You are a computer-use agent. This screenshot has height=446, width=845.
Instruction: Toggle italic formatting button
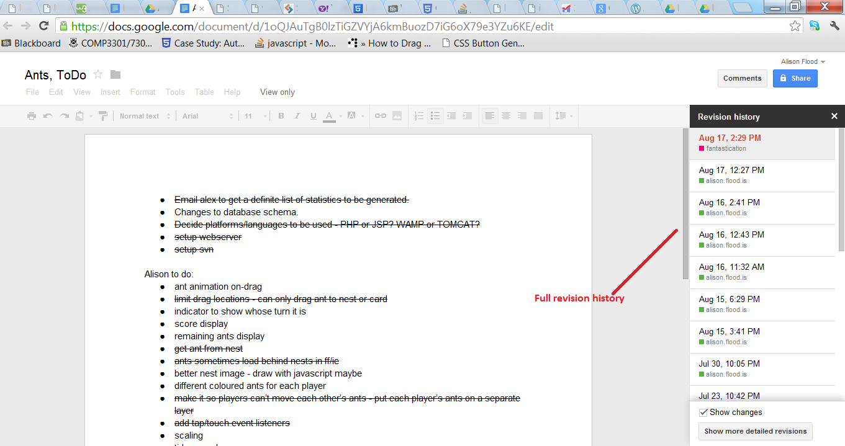click(297, 116)
